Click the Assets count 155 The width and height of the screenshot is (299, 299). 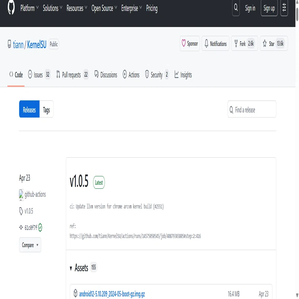pyautogui.click(x=93, y=267)
